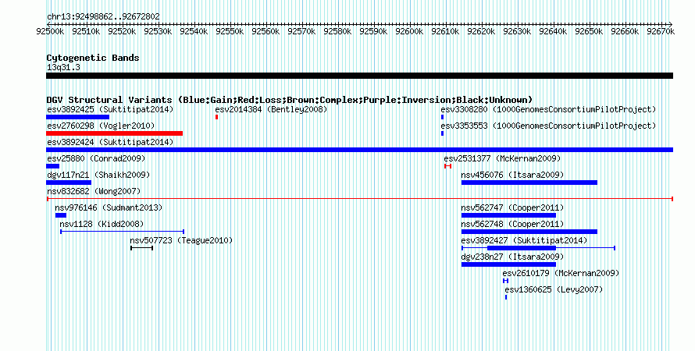
Task: Click the esv3892425 (Suktitipat2014) variant label
Action: [110, 109]
